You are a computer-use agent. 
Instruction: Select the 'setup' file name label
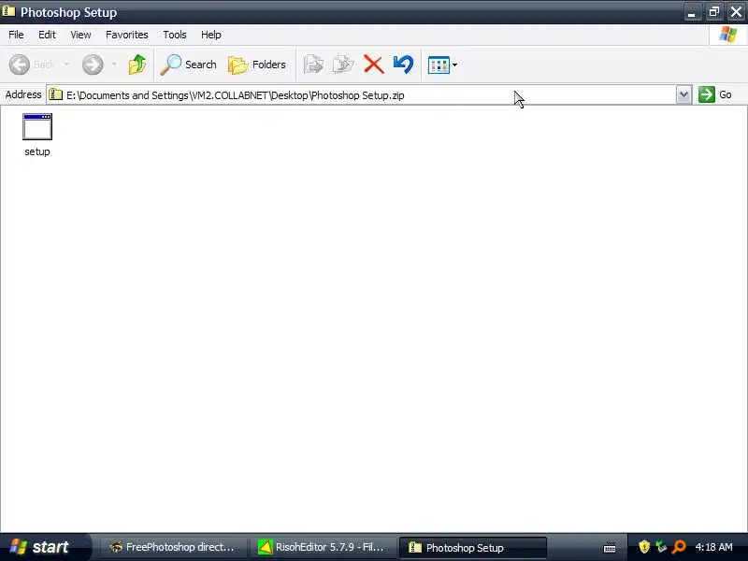click(x=37, y=151)
